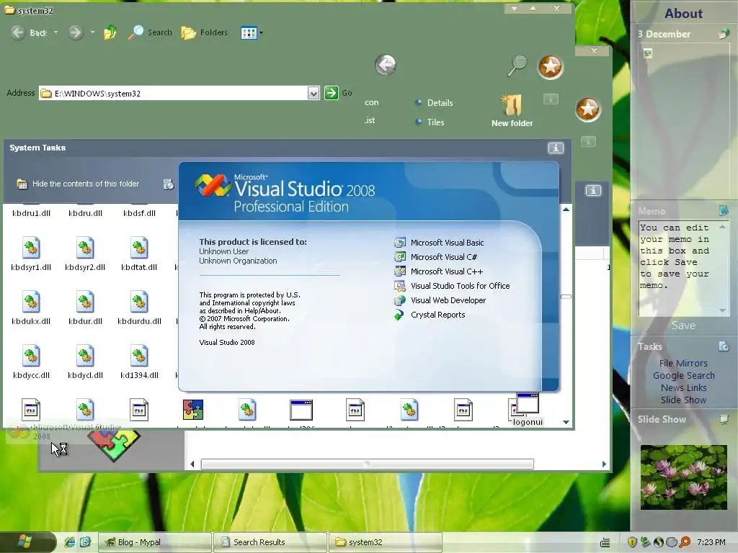Click the Memo panel header icon
This screenshot has height=553, width=738.
(724, 210)
